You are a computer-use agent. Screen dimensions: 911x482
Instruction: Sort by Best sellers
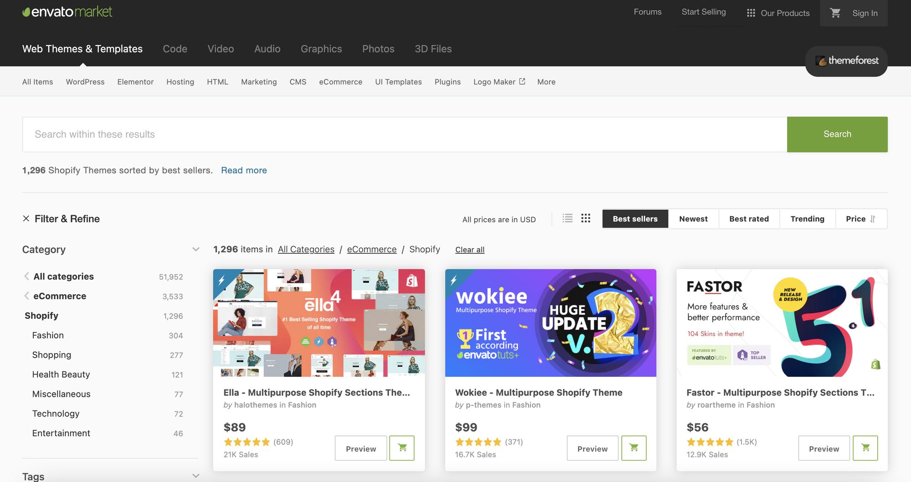635,219
